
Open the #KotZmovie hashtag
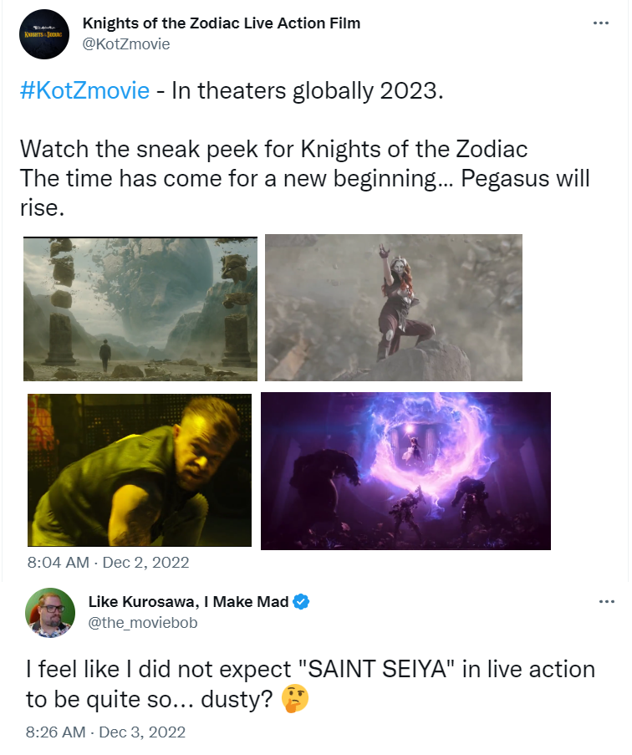(84, 90)
